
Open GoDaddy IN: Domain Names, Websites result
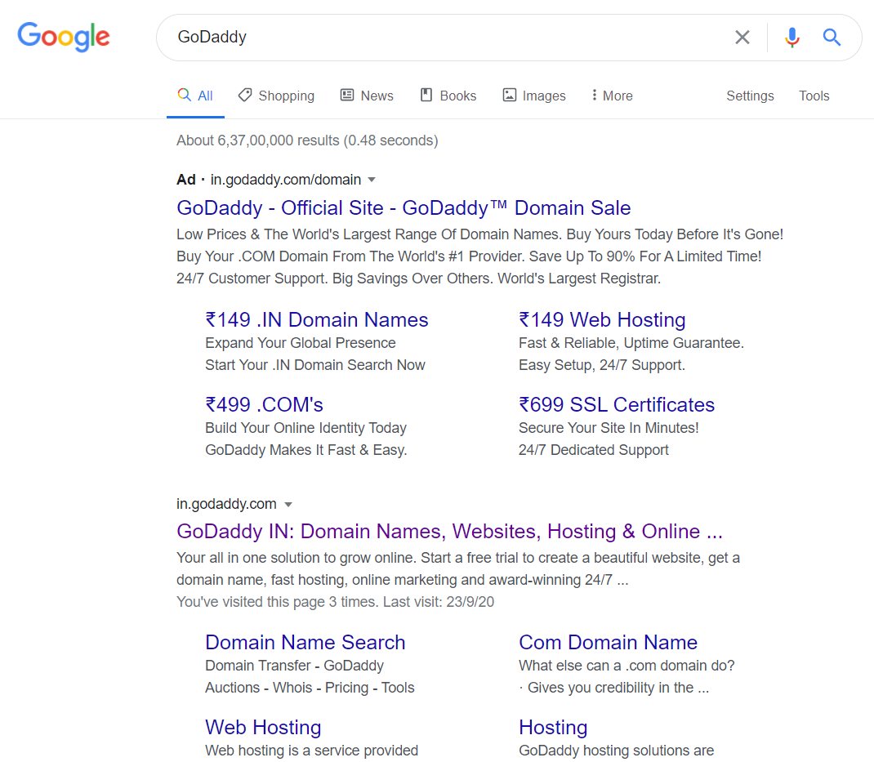pyautogui.click(x=449, y=531)
